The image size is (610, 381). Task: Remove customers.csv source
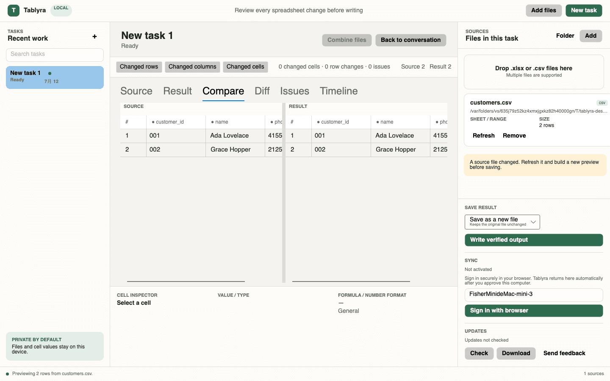[x=514, y=136]
